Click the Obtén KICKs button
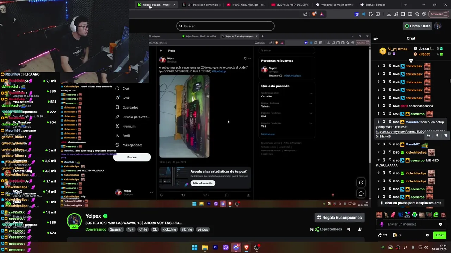 click(418, 26)
